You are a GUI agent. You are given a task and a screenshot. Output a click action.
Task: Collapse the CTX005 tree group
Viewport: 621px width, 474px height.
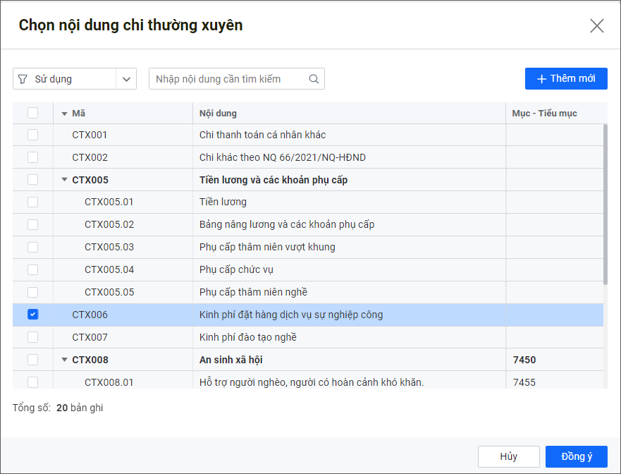[x=64, y=180]
